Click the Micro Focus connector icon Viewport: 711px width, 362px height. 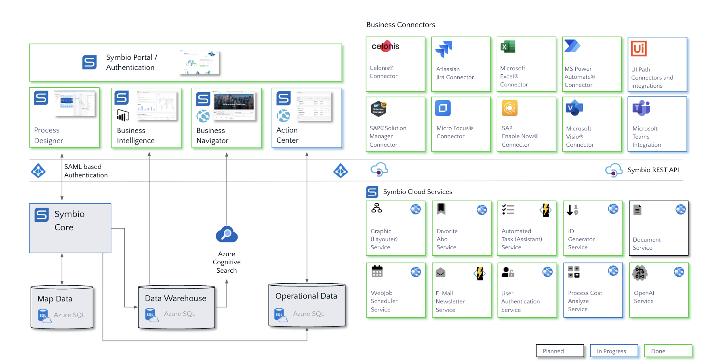click(x=443, y=108)
